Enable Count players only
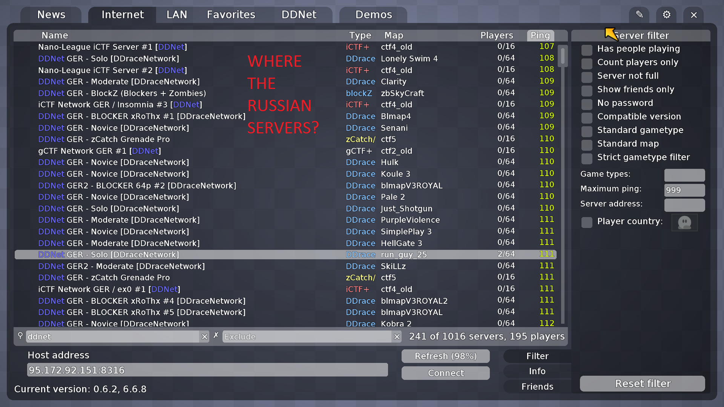The height and width of the screenshot is (407, 724). [587, 63]
